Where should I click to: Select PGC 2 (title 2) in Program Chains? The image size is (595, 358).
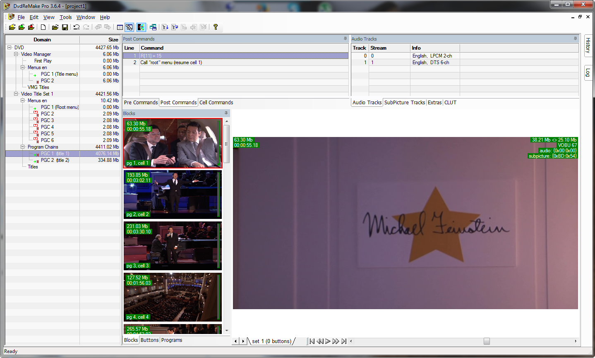point(55,160)
